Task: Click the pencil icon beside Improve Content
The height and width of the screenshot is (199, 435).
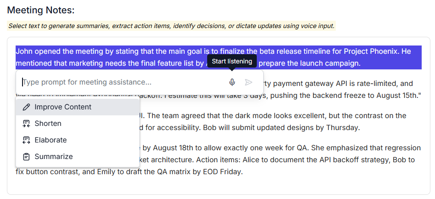Action: pyautogui.click(x=26, y=107)
